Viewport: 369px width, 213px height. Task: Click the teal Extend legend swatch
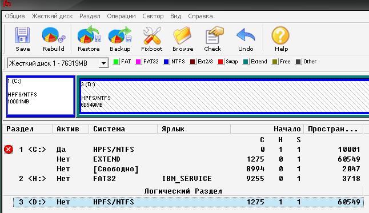coord(246,62)
